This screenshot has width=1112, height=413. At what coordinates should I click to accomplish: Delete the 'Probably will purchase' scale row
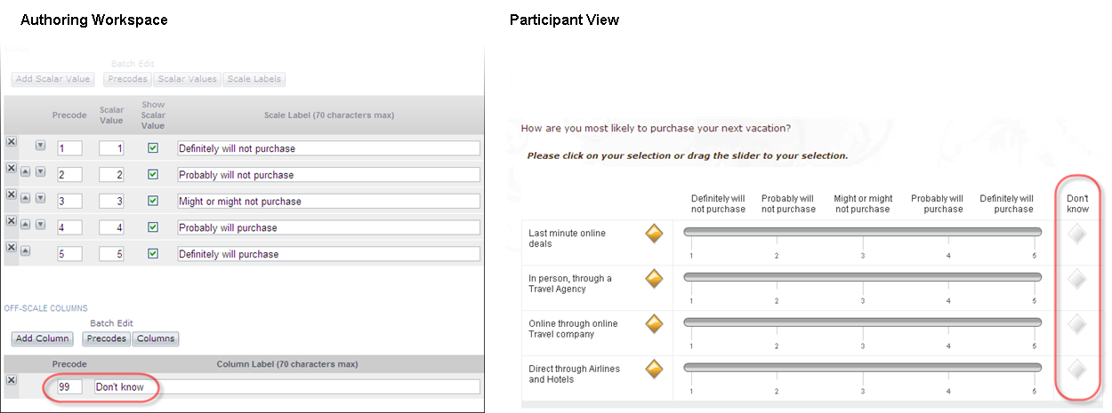(x=12, y=221)
